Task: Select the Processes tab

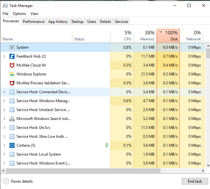Action: 11,21
